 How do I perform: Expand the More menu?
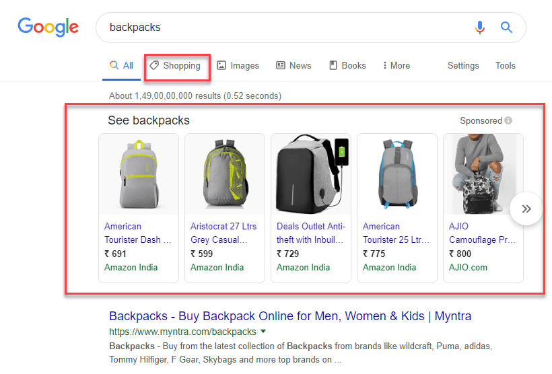click(x=396, y=66)
